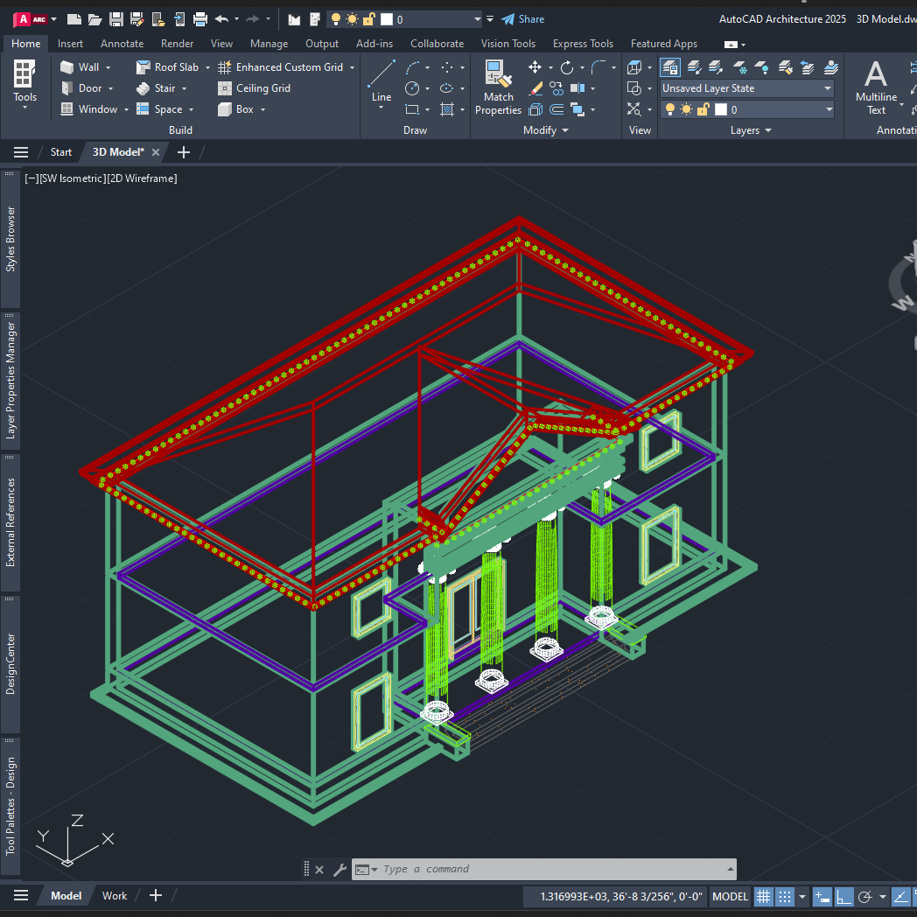Open Layer Properties in the Layers panel
917x917 pixels.
pyautogui.click(x=670, y=67)
